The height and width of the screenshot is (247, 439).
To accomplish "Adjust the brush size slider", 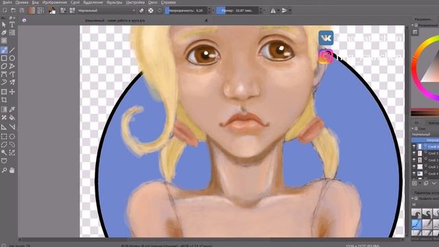I will pyautogui.click(x=237, y=10).
